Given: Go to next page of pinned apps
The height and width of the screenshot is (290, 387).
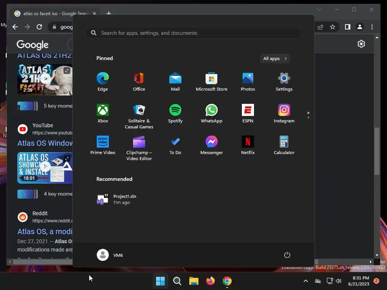Looking at the screenshot, I should (308, 117).
